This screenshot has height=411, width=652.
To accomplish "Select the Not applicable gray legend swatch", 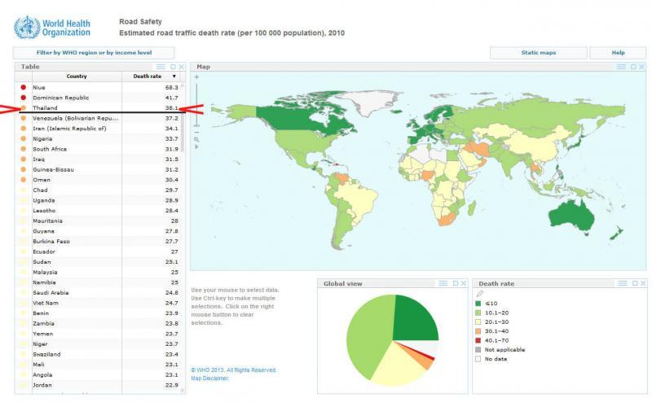I will click(x=478, y=350).
